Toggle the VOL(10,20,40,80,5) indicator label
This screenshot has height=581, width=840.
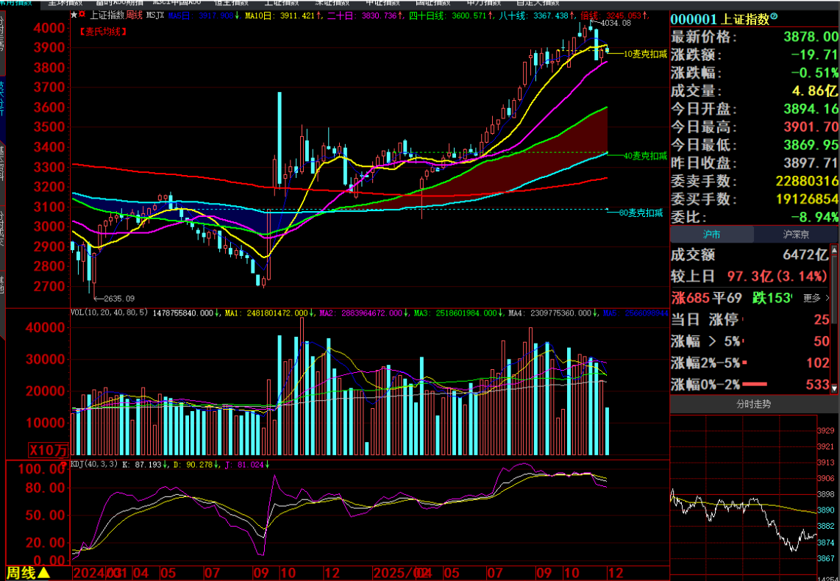pos(109,313)
